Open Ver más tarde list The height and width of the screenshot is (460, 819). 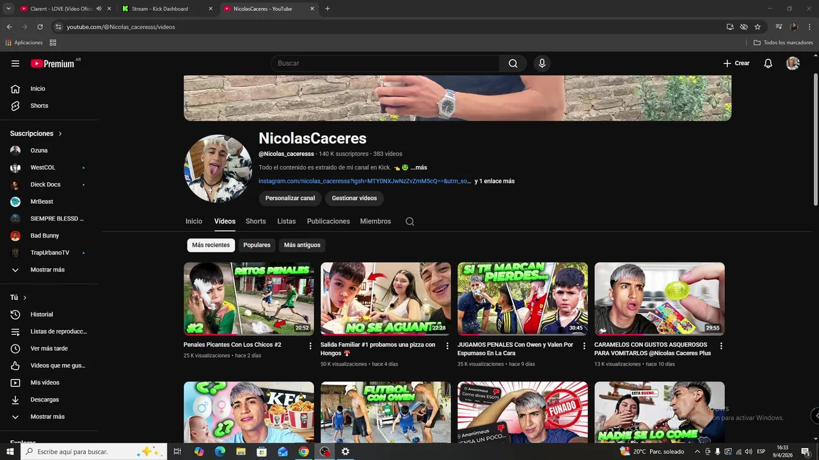(x=49, y=348)
